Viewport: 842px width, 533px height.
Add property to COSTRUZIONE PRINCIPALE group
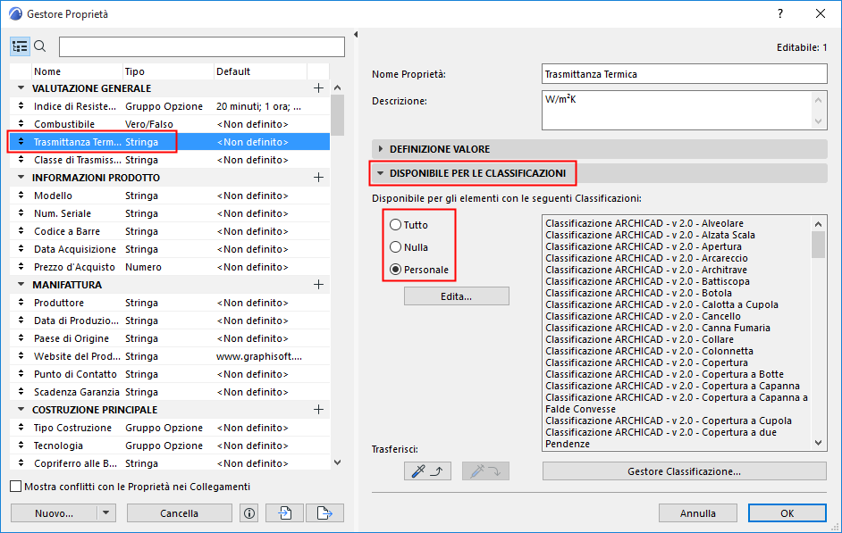click(318, 410)
